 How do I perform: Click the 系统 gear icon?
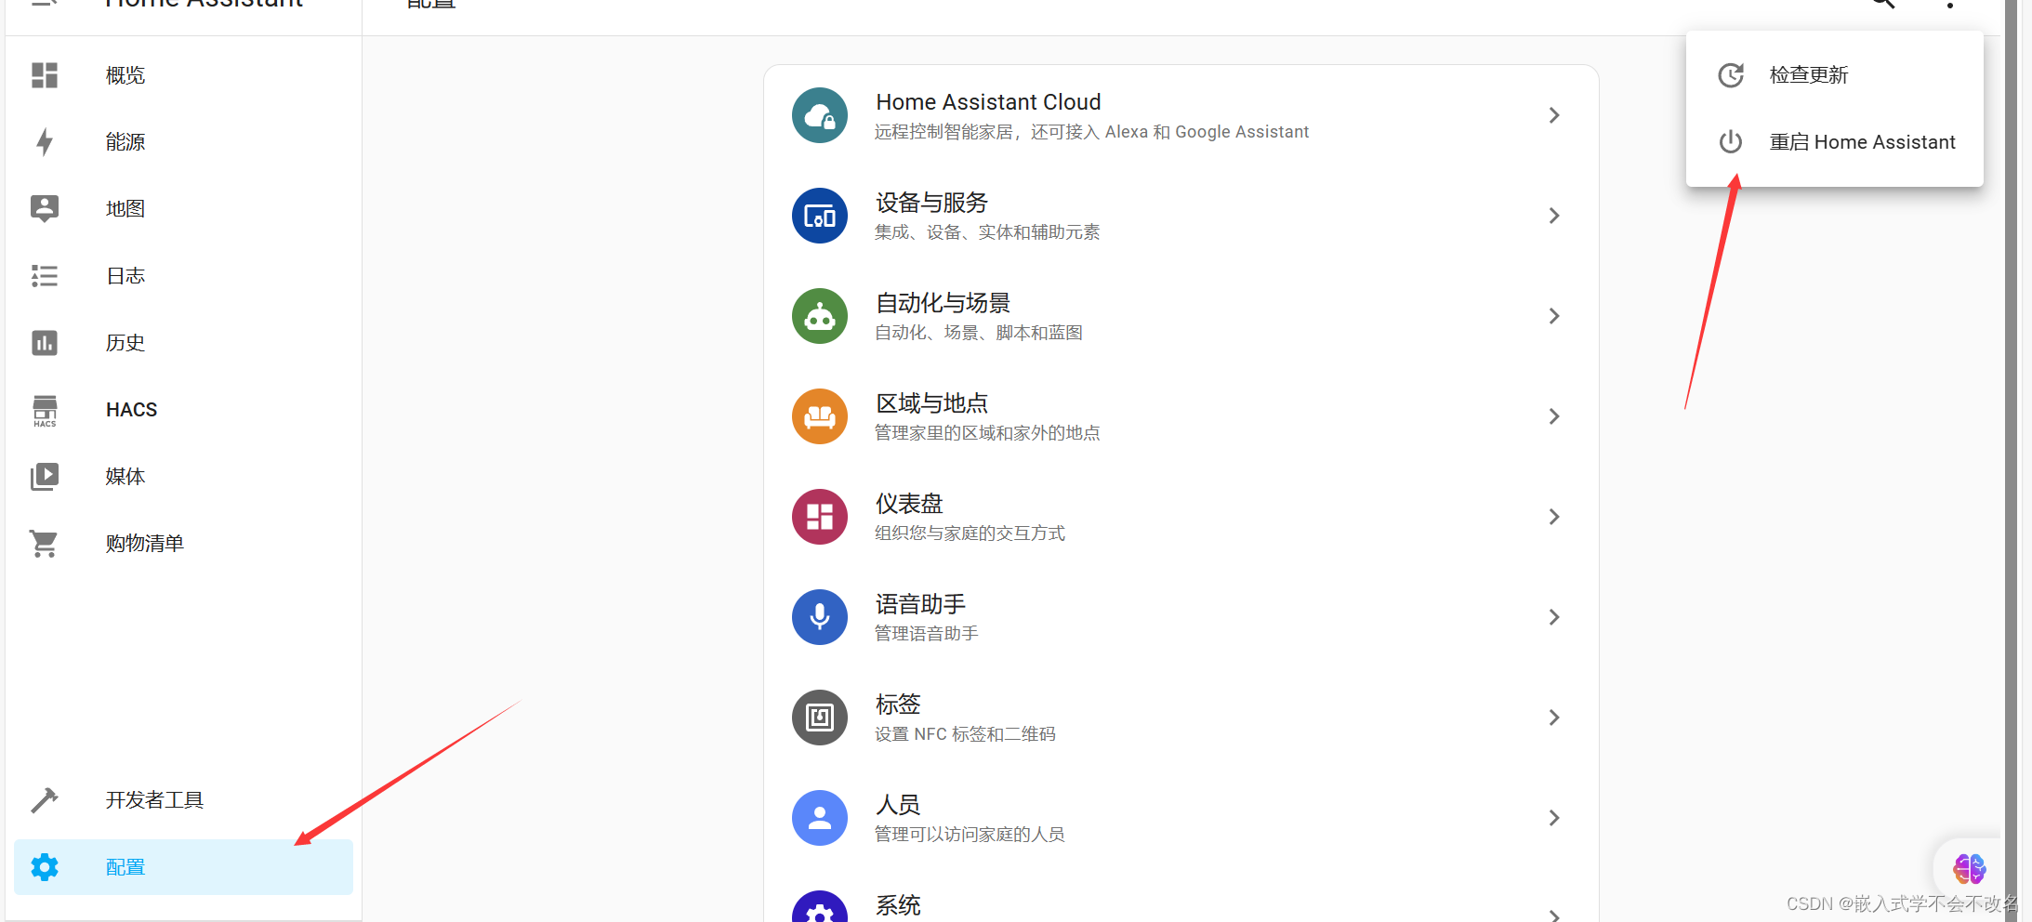click(820, 907)
